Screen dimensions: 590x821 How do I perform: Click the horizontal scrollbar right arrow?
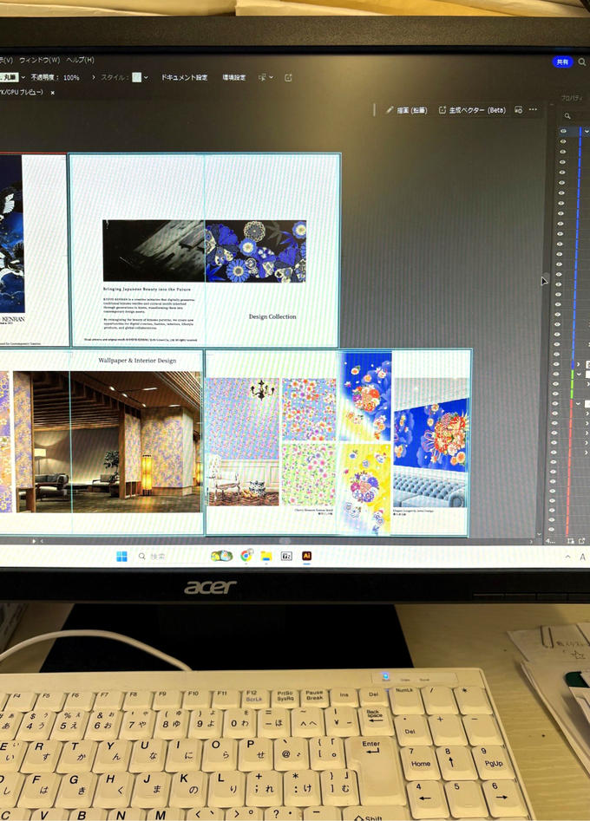pyautogui.click(x=531, y=541)
